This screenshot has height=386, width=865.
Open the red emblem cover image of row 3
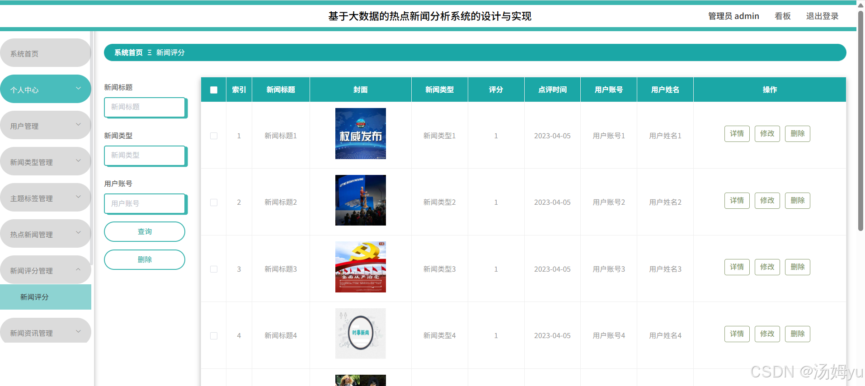tap(361, 267)
